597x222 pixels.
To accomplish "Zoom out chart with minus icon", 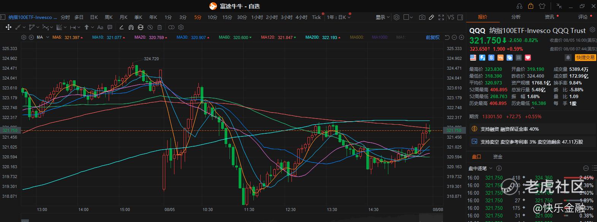I will (454, 38).
